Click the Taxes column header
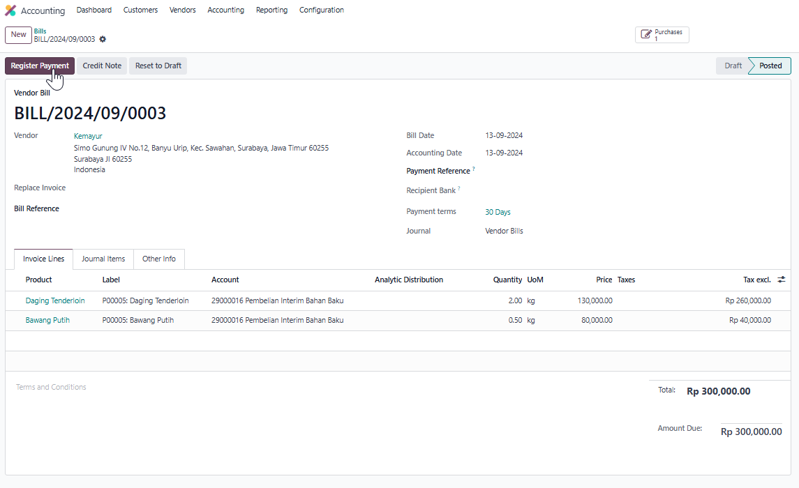 (x=626, y=280)
